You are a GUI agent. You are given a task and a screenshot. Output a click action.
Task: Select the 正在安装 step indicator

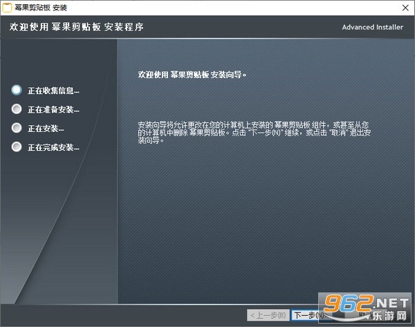tap(17, 128)
